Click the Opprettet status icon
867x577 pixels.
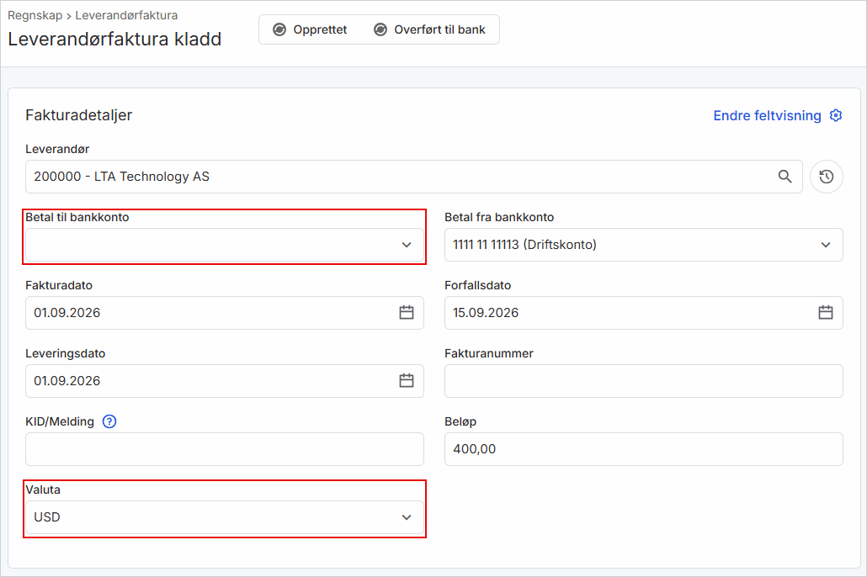(x=279, y=29)
